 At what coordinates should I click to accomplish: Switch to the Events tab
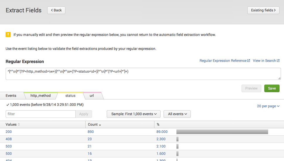click(x=11, y=96)
